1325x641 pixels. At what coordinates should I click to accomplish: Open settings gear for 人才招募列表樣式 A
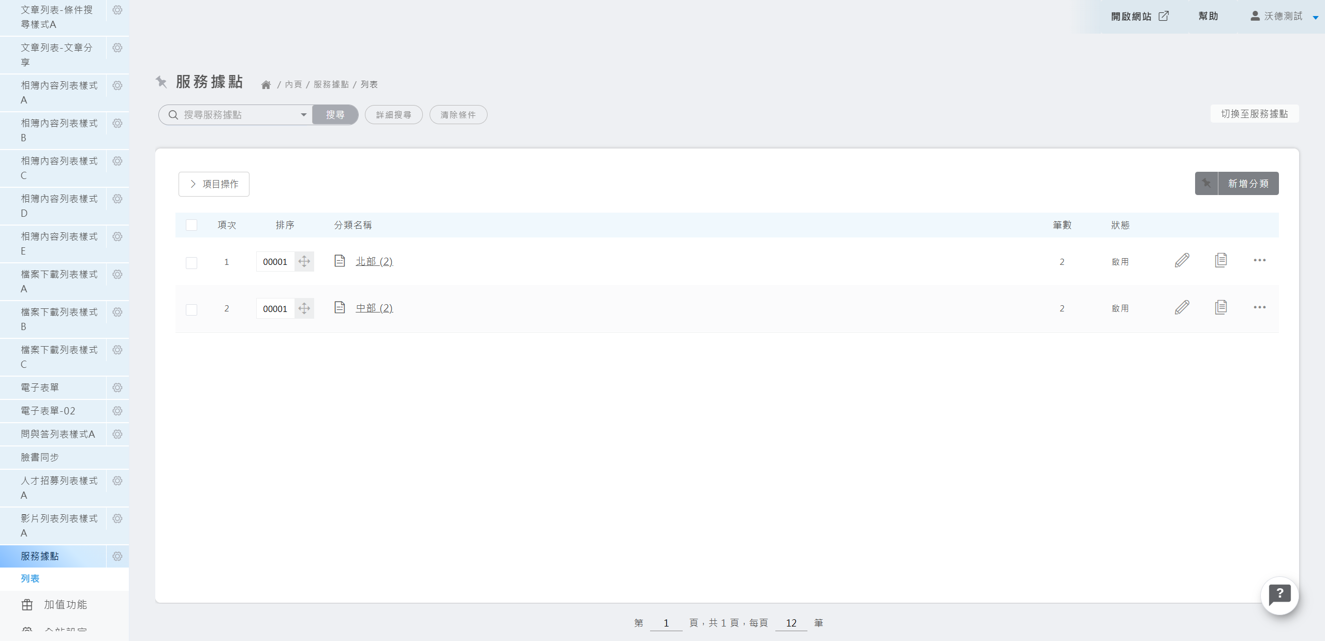[x=117, y=481]
